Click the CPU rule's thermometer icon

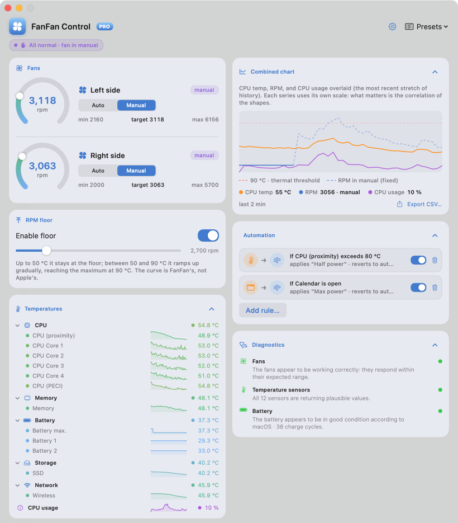(251, 260)
